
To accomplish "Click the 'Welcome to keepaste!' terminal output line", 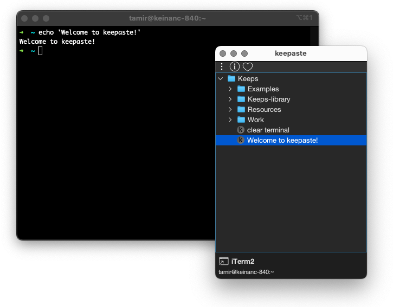I will coord(57,42).
